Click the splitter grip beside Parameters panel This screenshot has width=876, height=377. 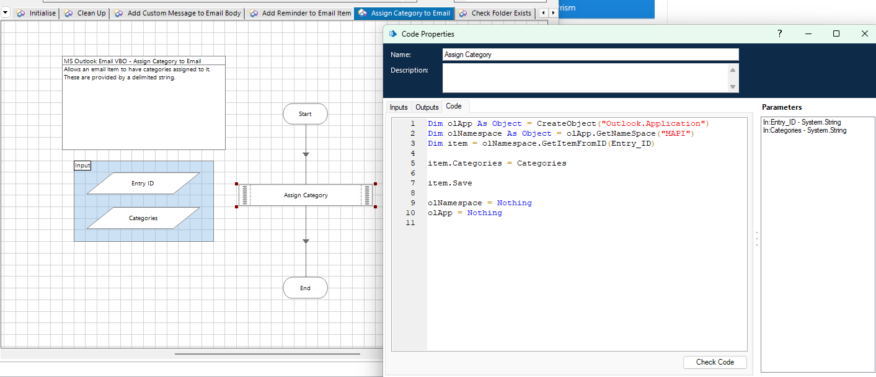(757, 239)
